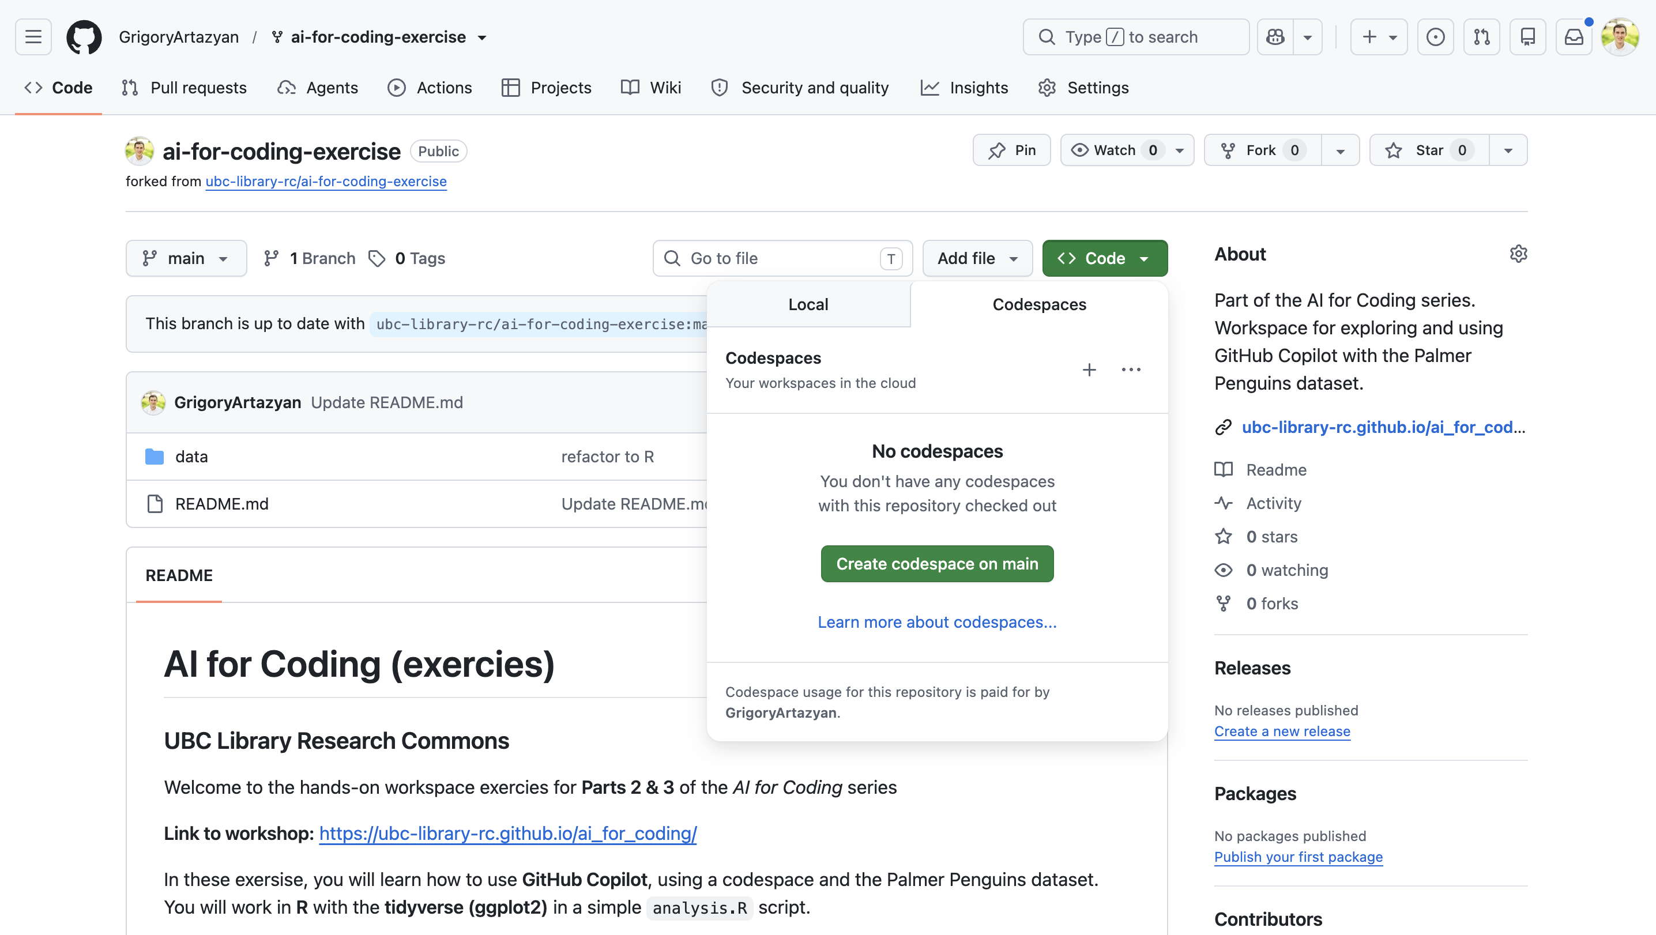Go to GitHub homepage via Octocat logo

click(x=84, y=37)
